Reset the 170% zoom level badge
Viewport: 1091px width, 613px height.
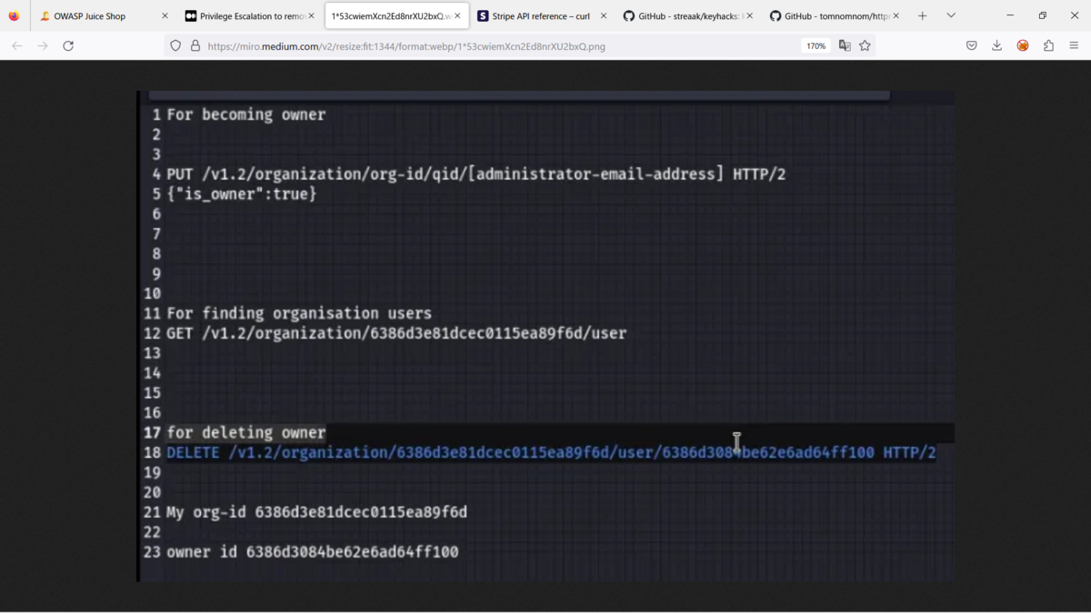816,45
